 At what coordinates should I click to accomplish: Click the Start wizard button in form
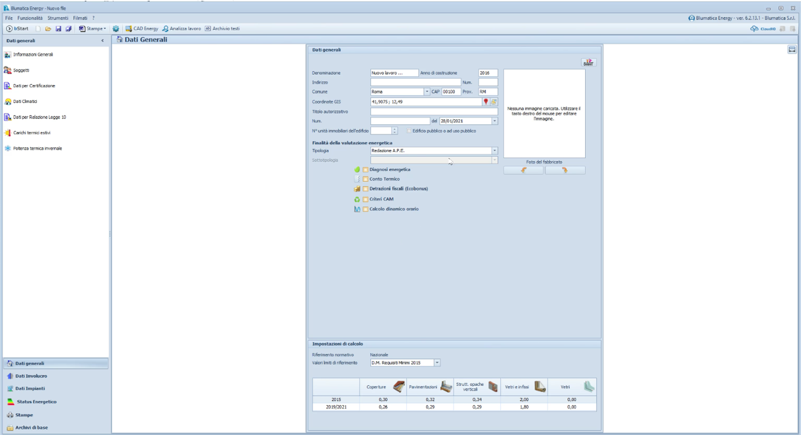point(588,62)
